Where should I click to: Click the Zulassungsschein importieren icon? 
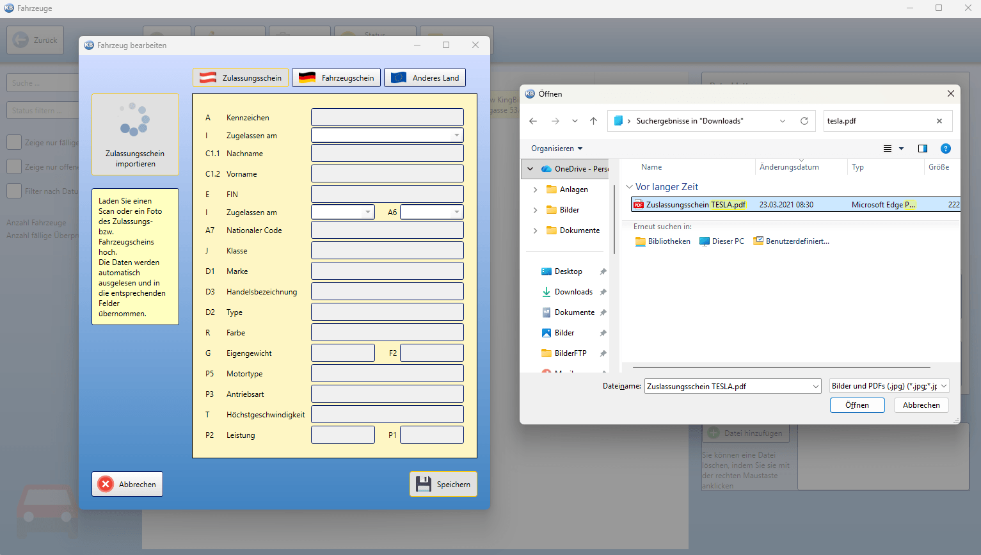click(135, 119)
